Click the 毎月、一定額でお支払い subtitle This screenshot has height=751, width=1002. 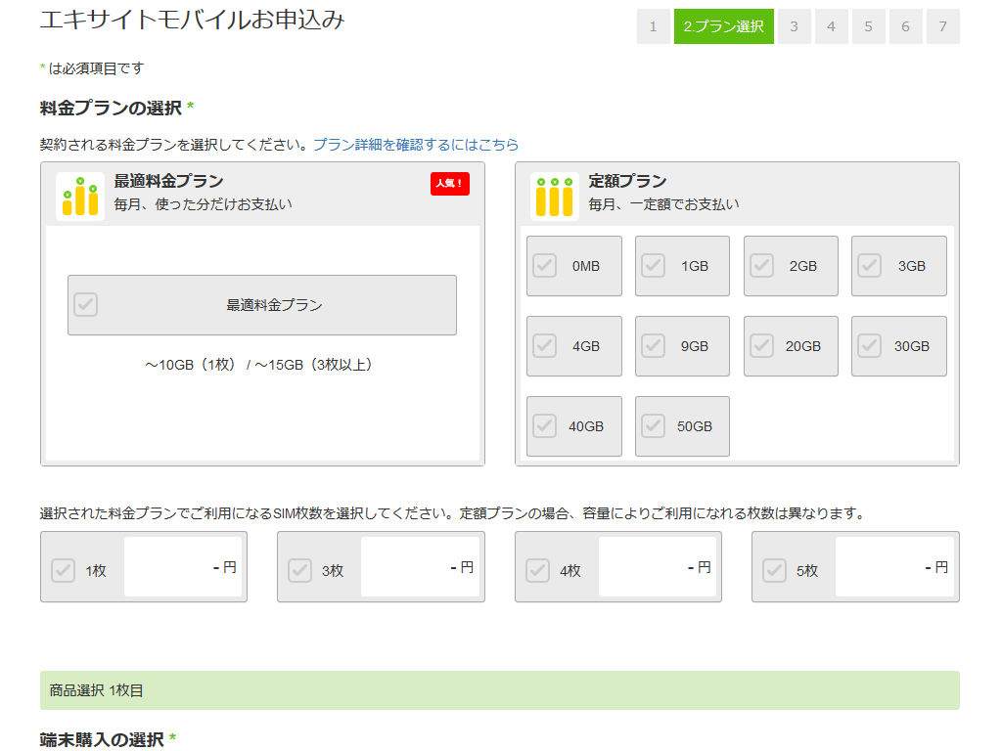click(x=664, y=204)
